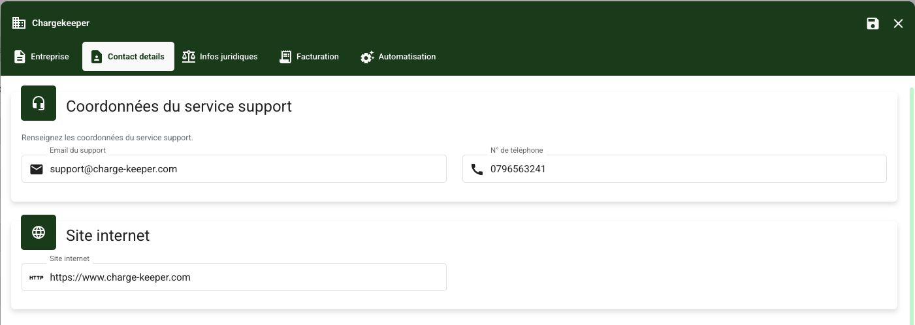The image size is (915, 325).
Task: Click the HTTP icon in website field
Action: tap(37, 277)
